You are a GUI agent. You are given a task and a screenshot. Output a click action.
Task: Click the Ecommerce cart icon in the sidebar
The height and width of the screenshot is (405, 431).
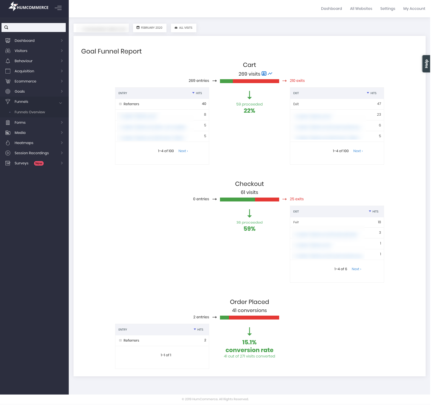coord(8,81)
